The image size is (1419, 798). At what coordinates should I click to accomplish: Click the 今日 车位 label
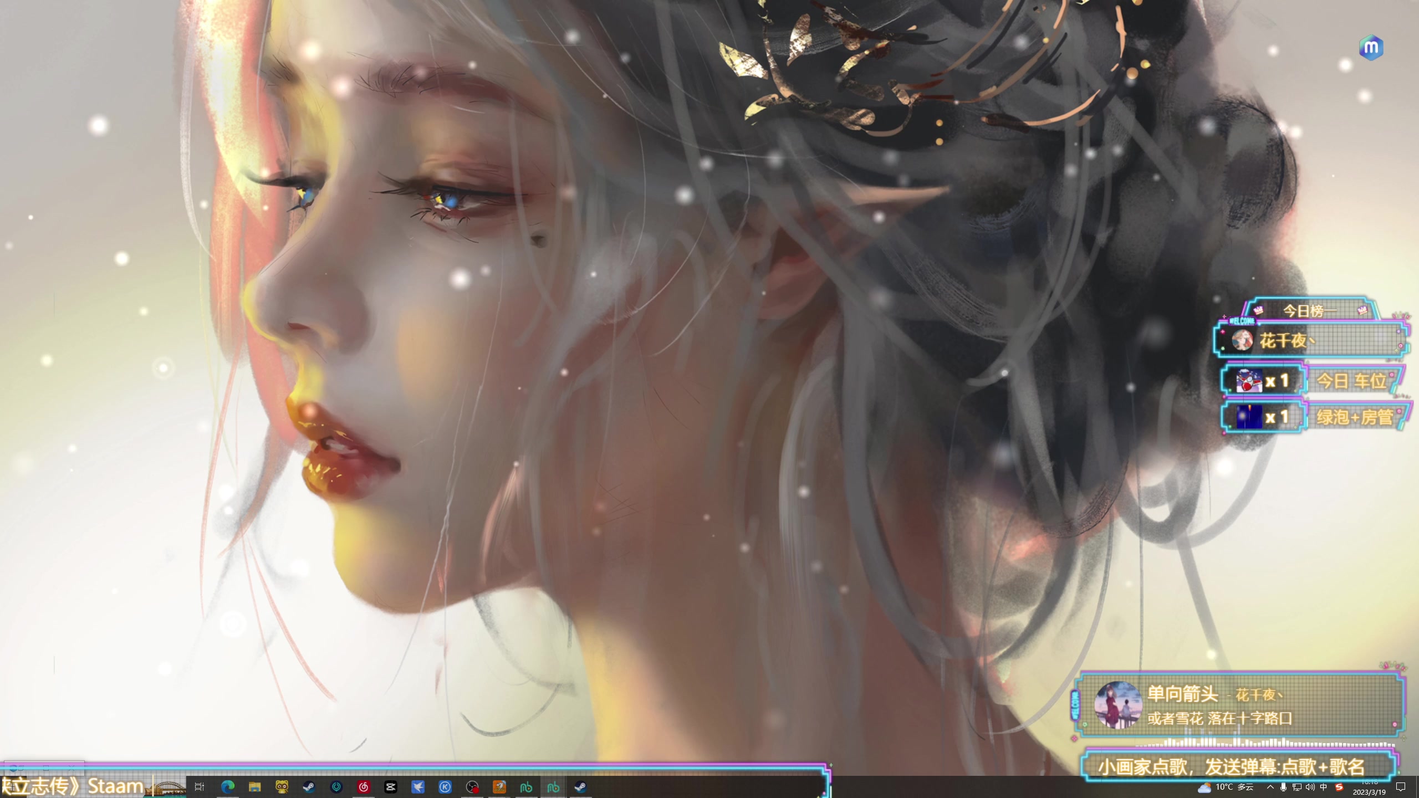coord(1352,381)
